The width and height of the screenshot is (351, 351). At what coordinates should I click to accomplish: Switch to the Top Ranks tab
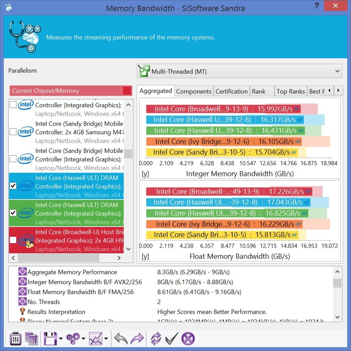point(291,91)
